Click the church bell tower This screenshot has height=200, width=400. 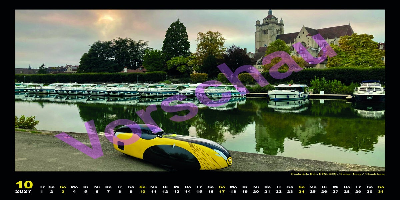coord(269,30)
